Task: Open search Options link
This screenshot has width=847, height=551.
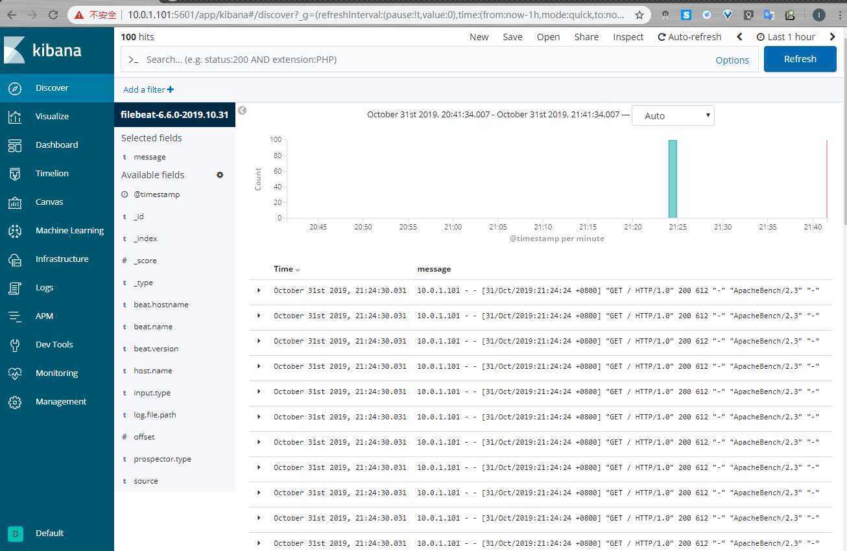Action: coord(732,60)
